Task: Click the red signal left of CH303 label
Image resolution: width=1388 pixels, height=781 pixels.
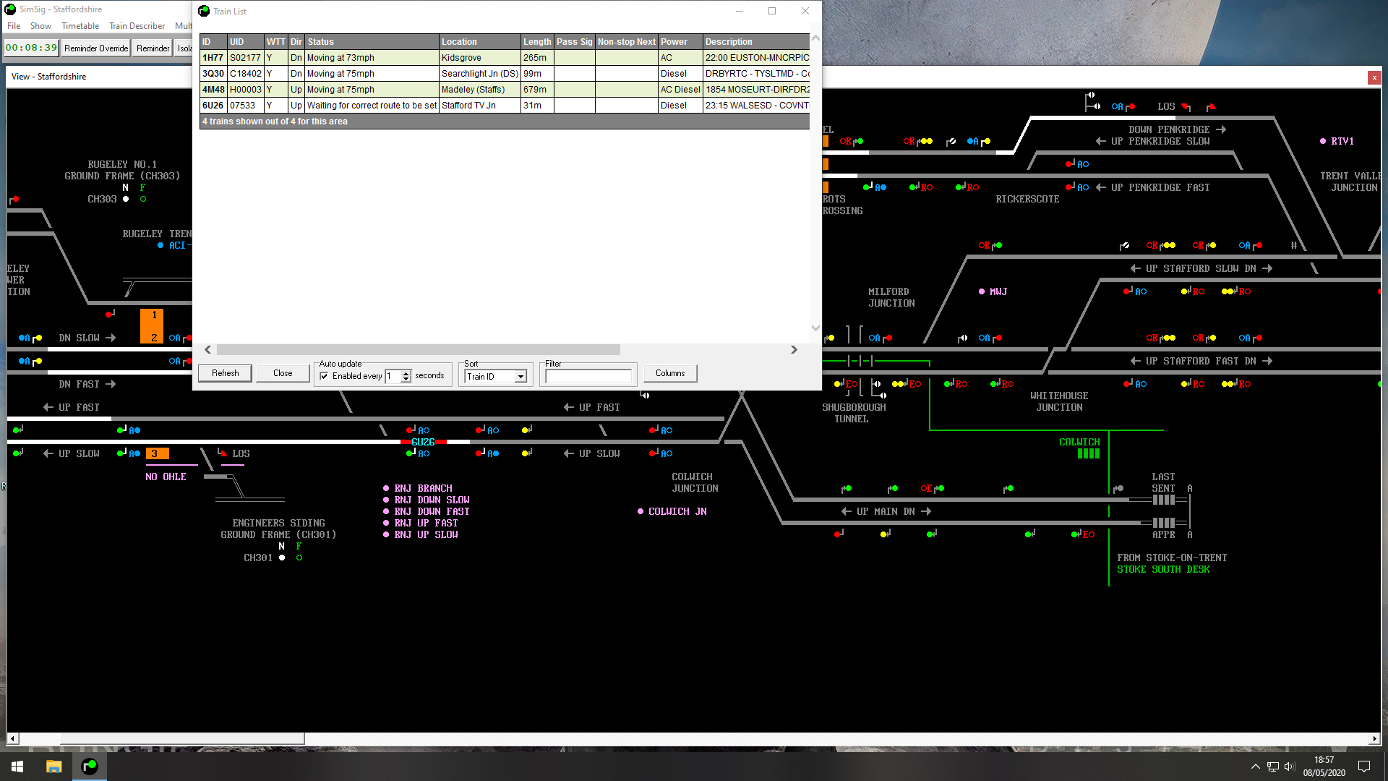Action: click(x=14, y=199)
